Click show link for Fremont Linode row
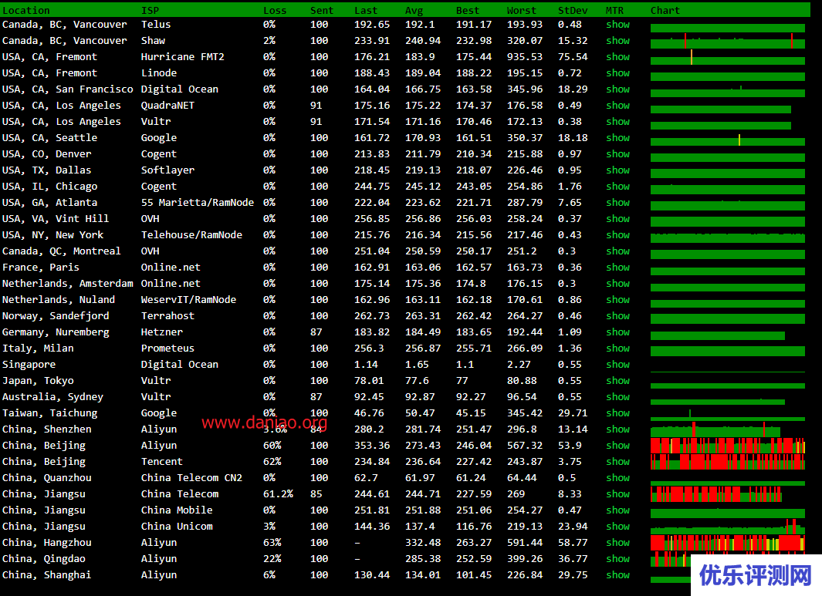 [x=617, y=73]
